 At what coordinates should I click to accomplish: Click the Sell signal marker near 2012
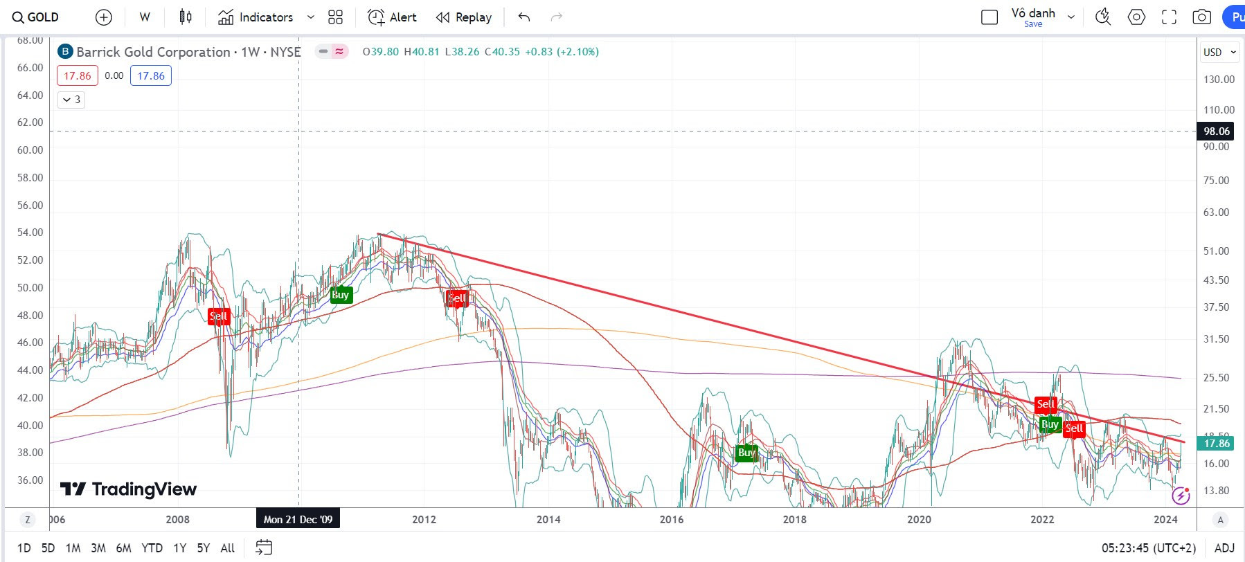(457, 298)
